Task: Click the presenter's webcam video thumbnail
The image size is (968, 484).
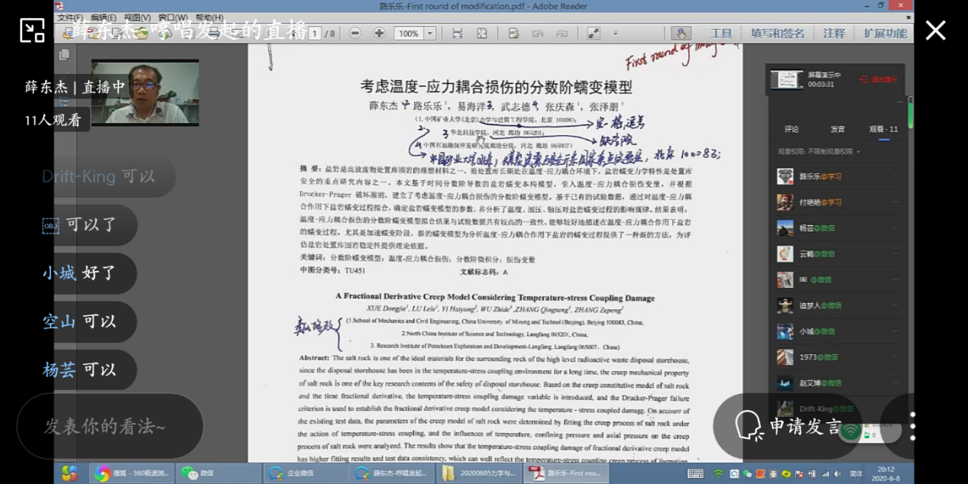Action: tap(145, 92)
